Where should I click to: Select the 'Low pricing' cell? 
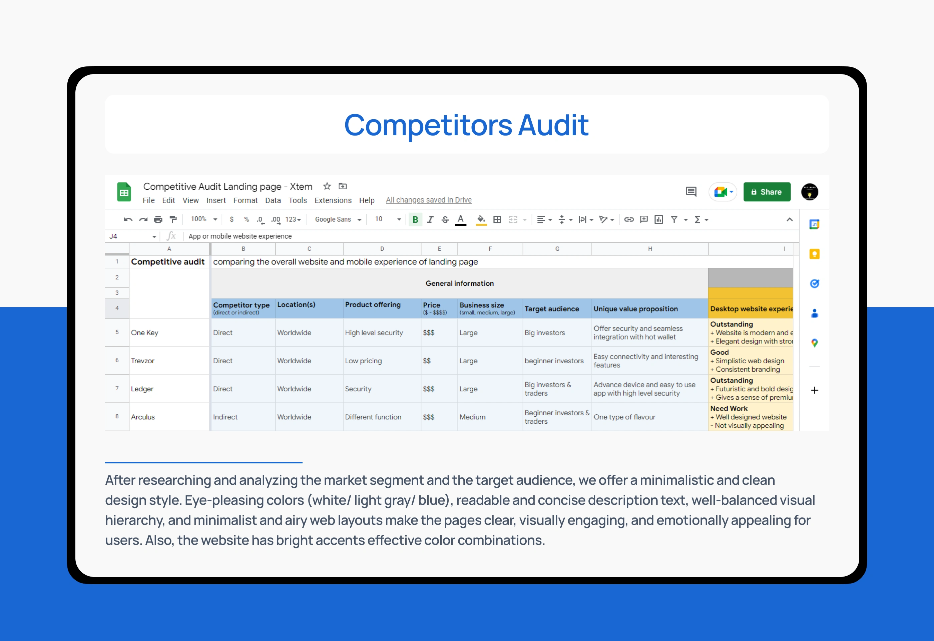pos(382,361)
